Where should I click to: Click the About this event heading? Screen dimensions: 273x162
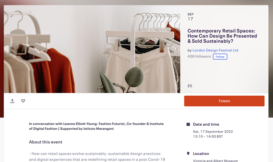[46, 142]
